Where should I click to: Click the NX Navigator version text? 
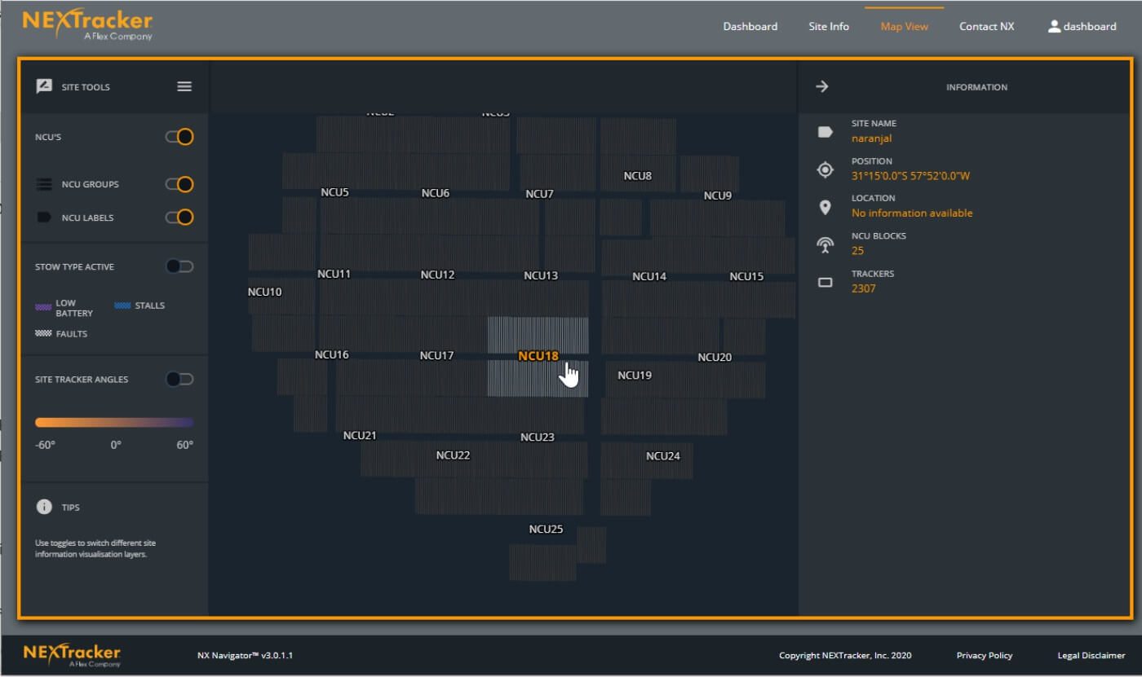tap(245, 655)
